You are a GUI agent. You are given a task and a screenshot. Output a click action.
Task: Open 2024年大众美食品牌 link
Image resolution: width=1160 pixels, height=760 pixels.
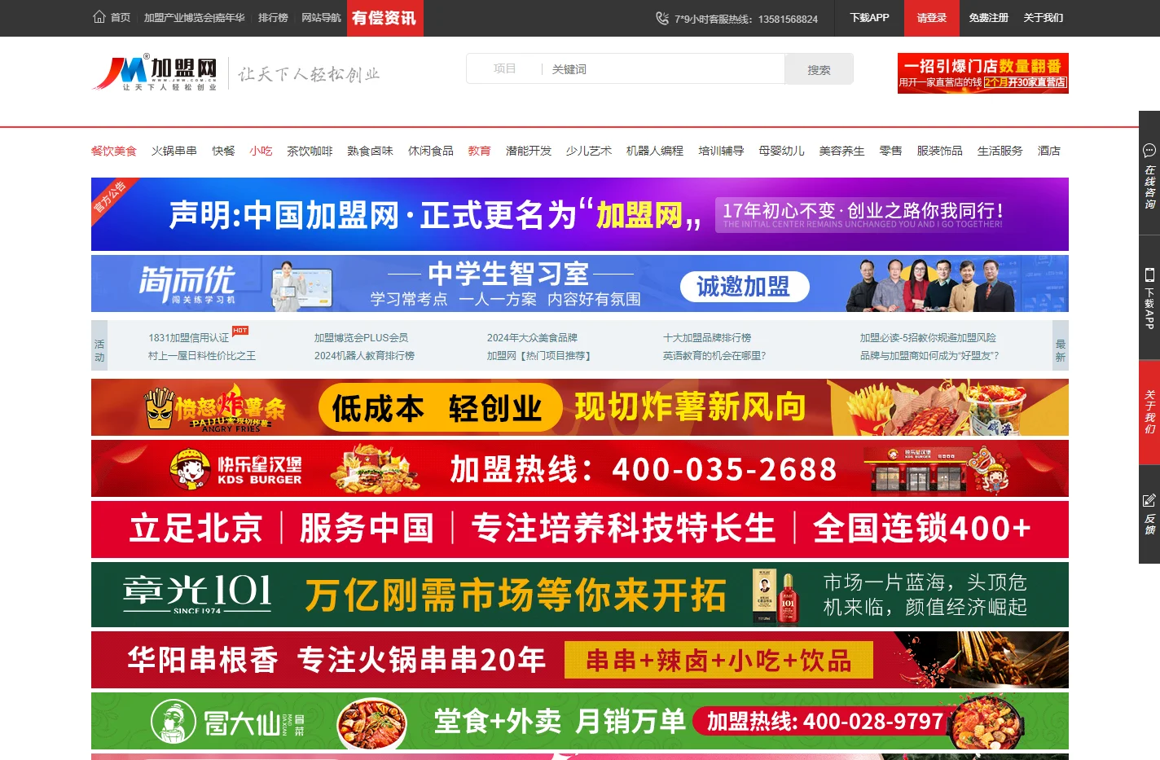coord(532,337)
